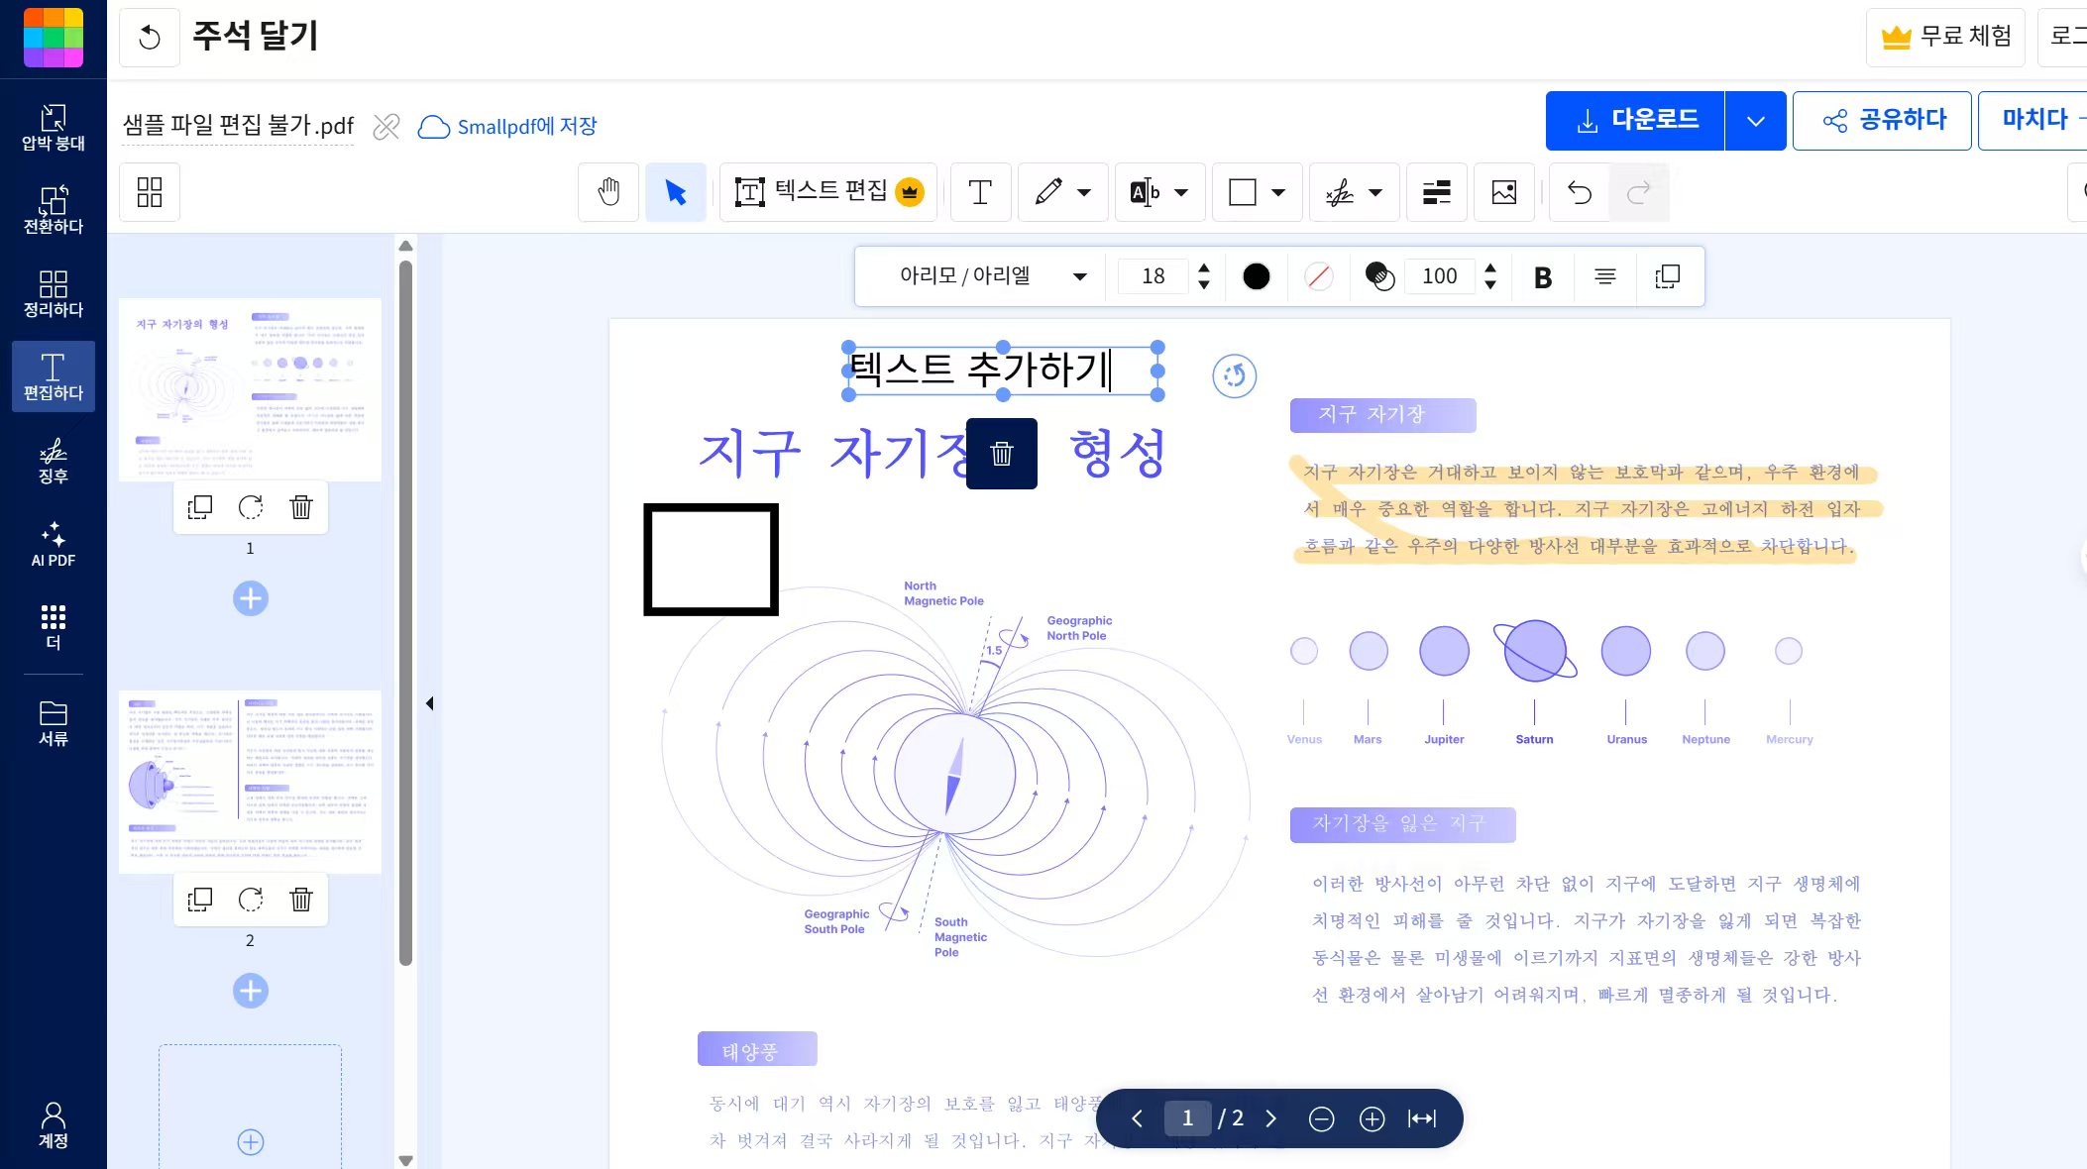Screen dimensions: 2087x1169
Task: Open the page 2 thumbnail
Action: 250,782
